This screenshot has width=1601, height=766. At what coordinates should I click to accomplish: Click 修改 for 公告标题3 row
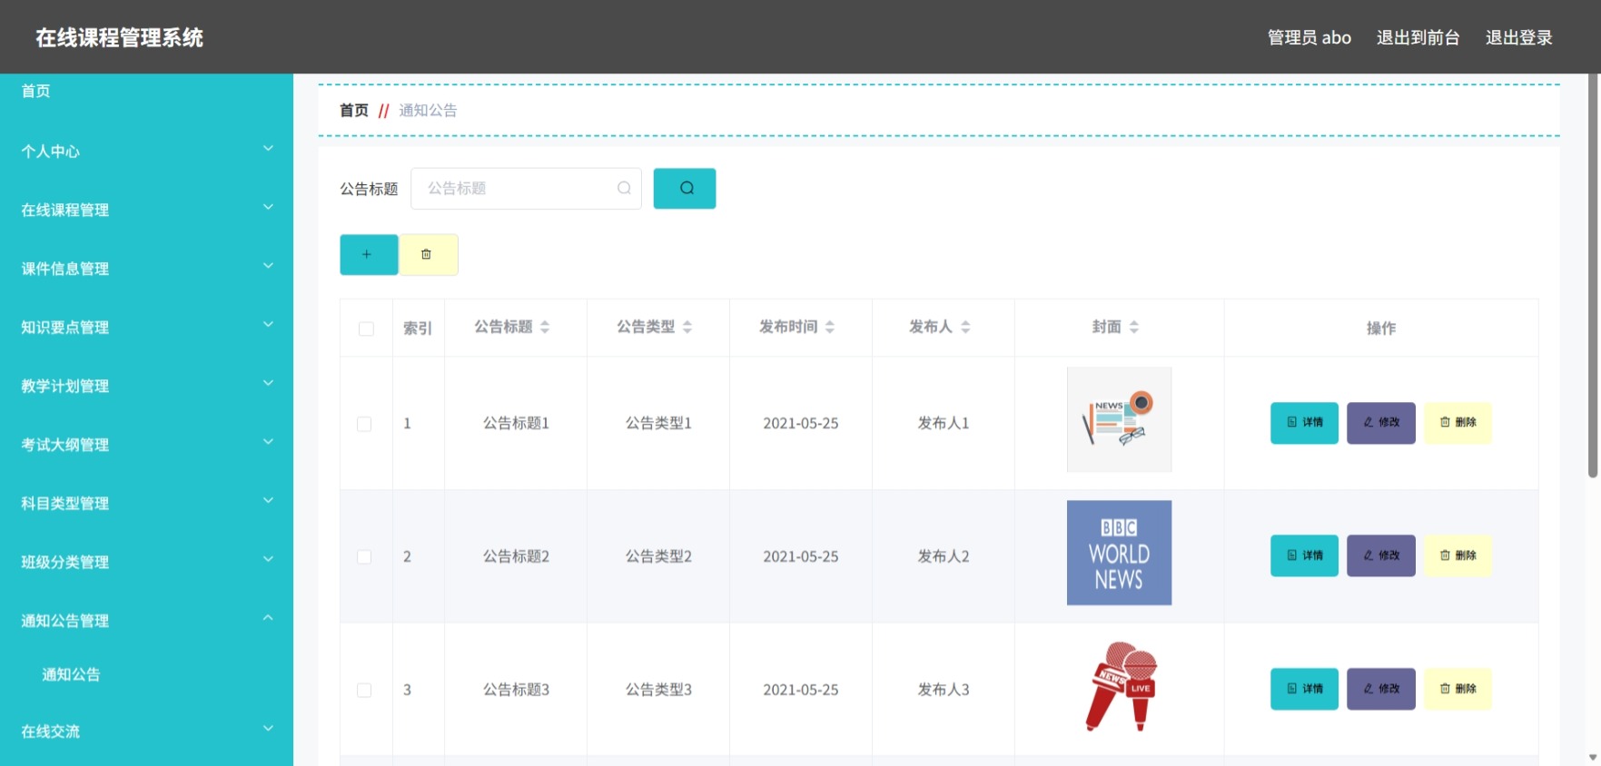tap(1381, 689)
